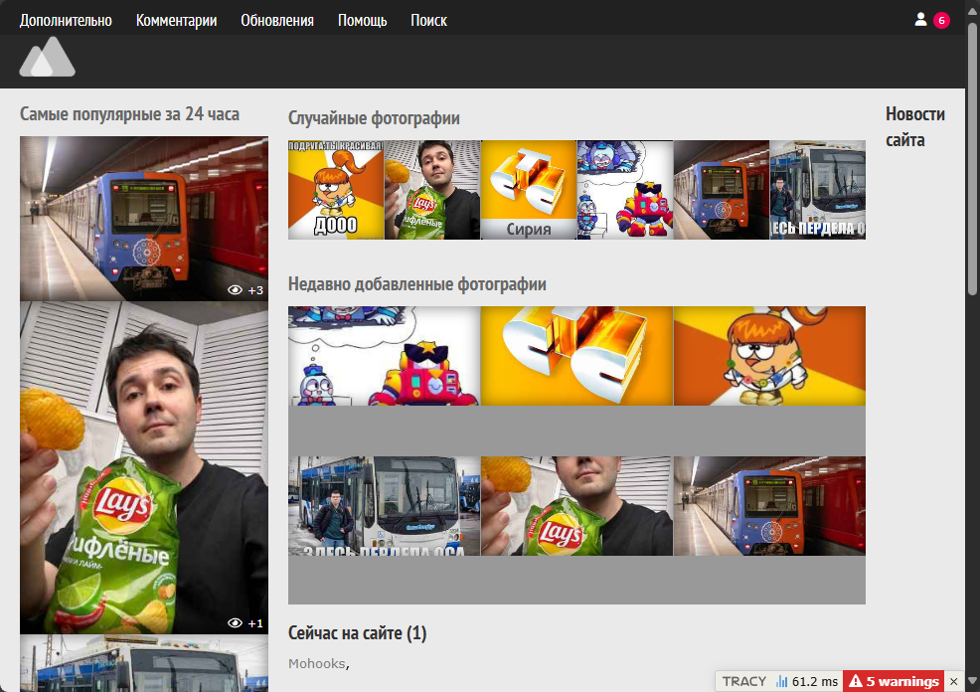Open the Поиск search page
980x692 pixels.
[x=428, y=20]
